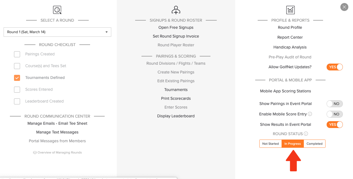
Task: Open Manage Text Messages
Action: (57, 132)
